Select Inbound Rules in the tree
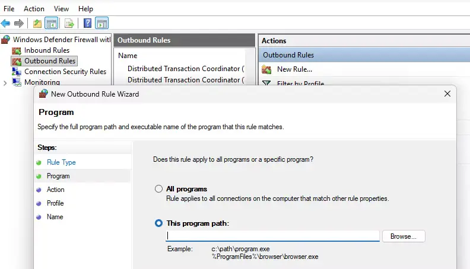The width and height of the screenshot is (470, 269). tap(46, 50)
